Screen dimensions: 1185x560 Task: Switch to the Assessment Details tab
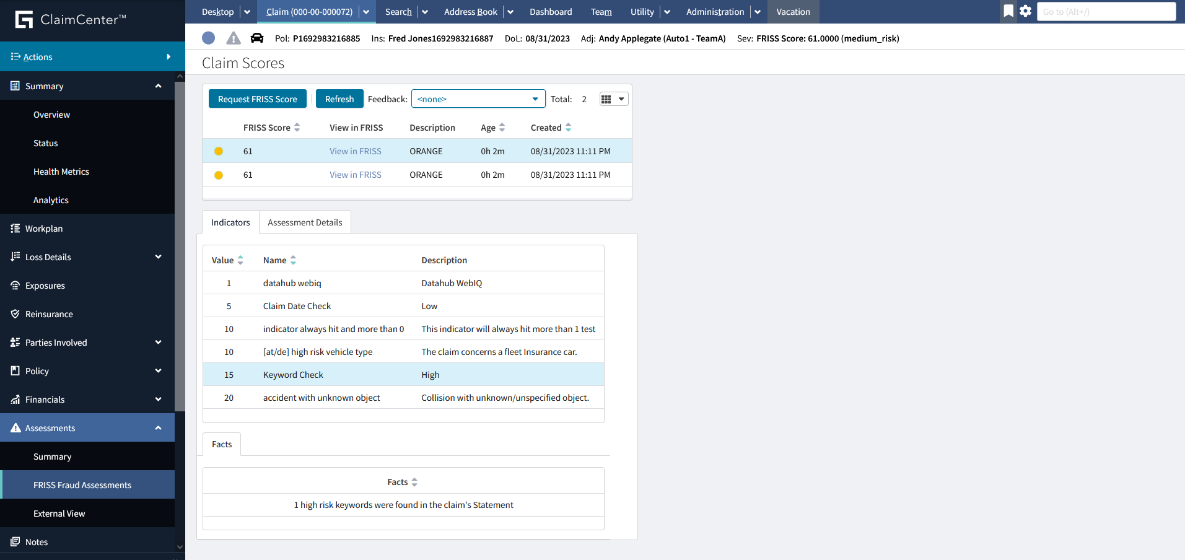305,222
